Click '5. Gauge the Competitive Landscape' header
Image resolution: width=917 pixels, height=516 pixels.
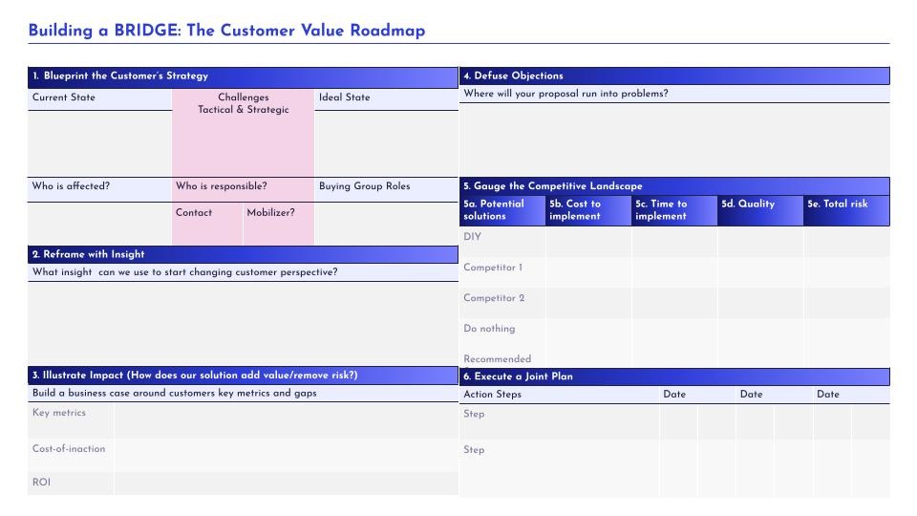tap(674, 186)
